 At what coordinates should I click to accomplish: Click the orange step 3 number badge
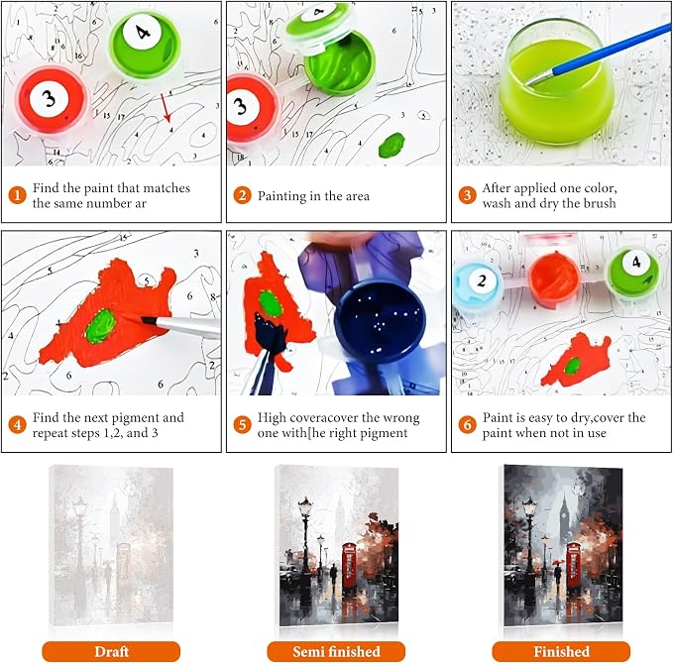[x=467, y=195]
